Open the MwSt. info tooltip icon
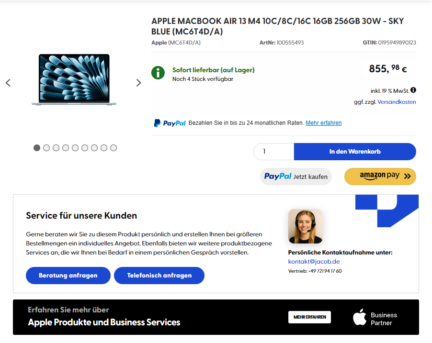Screen dimensions: 432x343 (x=413, y=90)
